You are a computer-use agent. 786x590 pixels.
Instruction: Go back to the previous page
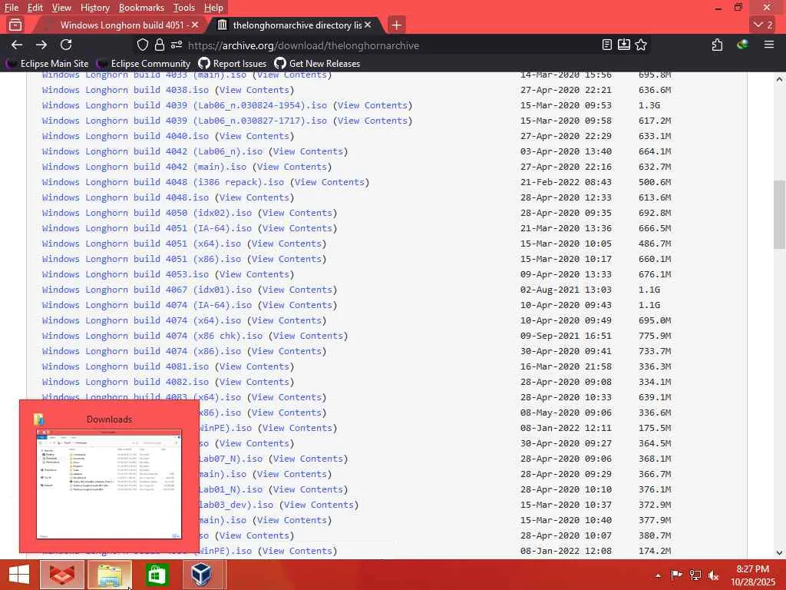coord(17,45)
